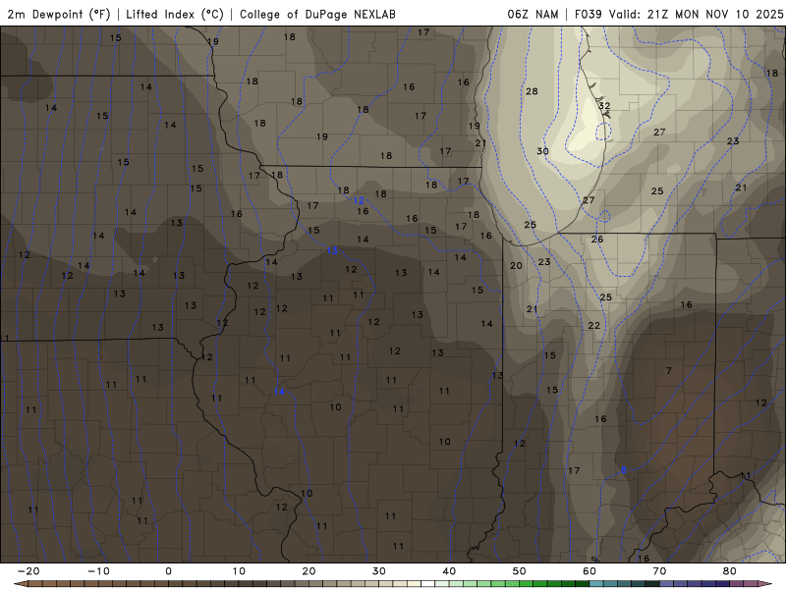Image resolution: width=786 pixels, height=589 pixels.
Task: Click the 'Lifted Index (°C)' title text
Action: pos(175,14)
